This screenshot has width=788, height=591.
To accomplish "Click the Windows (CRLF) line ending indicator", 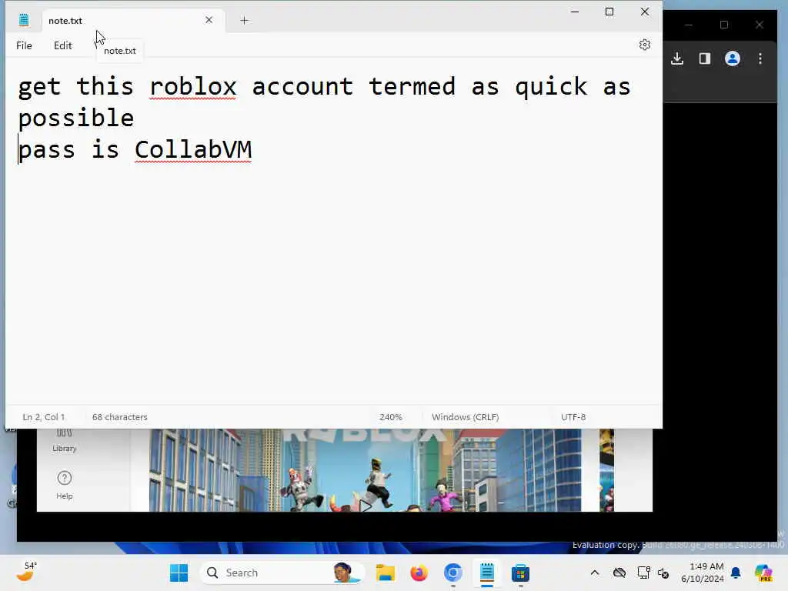I will click(465, 417).
